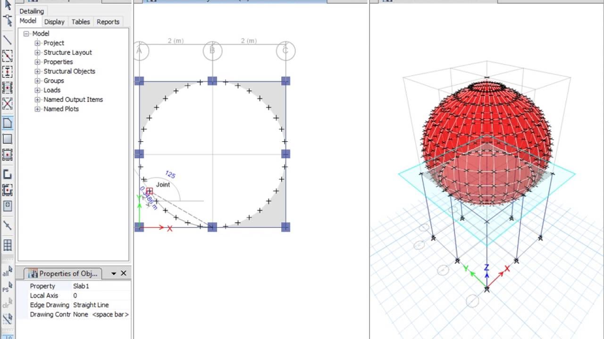Close the Properties of Object panel
This screenshot has height=339, width=604.
tap(124, 273)
